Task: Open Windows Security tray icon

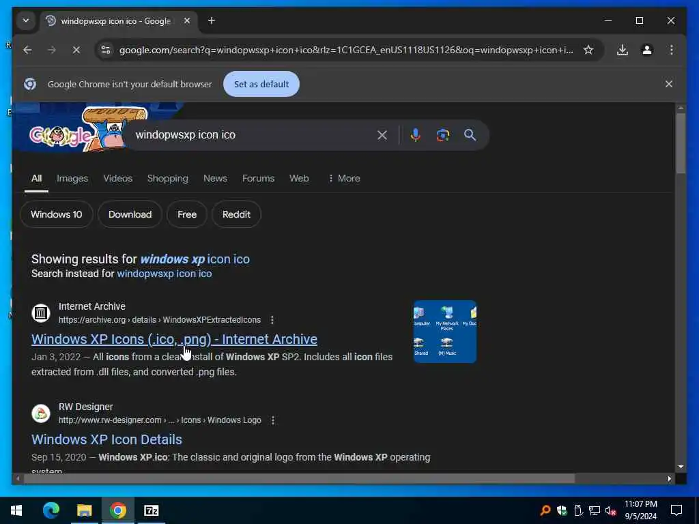Action: tap(562, 510)
